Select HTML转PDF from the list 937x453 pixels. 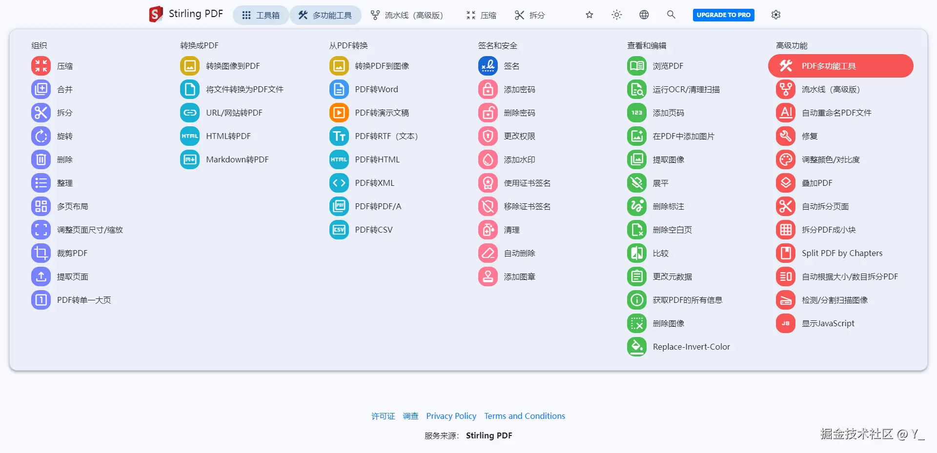click(216, 136)
